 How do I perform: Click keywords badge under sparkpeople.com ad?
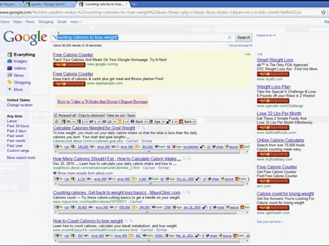tap(69, 84)
